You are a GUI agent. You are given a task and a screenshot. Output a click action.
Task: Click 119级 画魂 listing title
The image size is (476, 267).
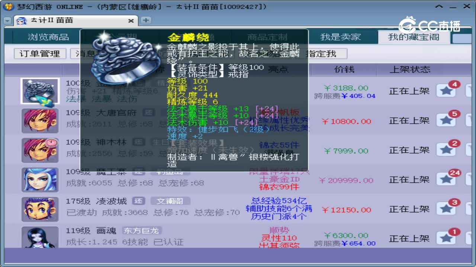click(x=91, y=231)
